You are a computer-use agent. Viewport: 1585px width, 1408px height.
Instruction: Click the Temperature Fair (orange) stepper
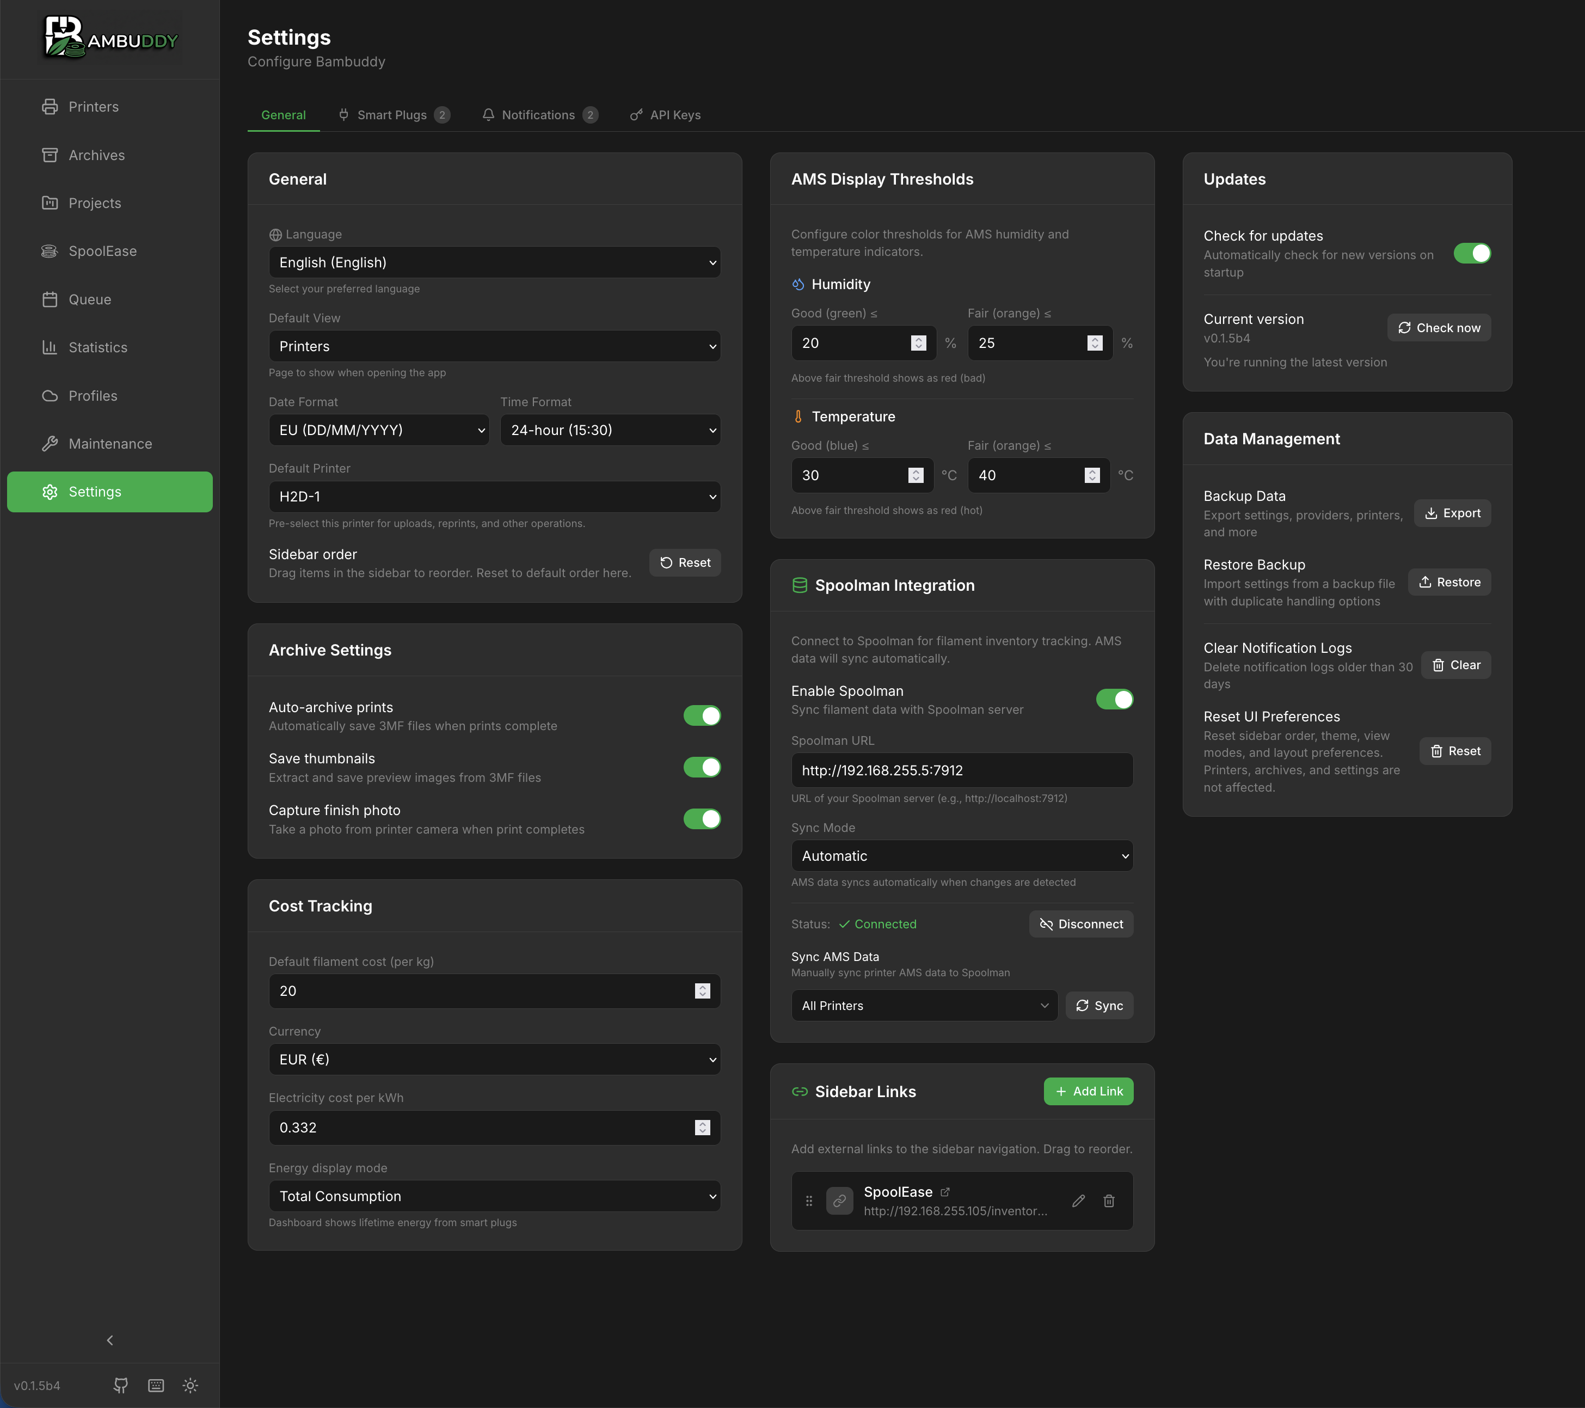click(x=1092, y=475)
